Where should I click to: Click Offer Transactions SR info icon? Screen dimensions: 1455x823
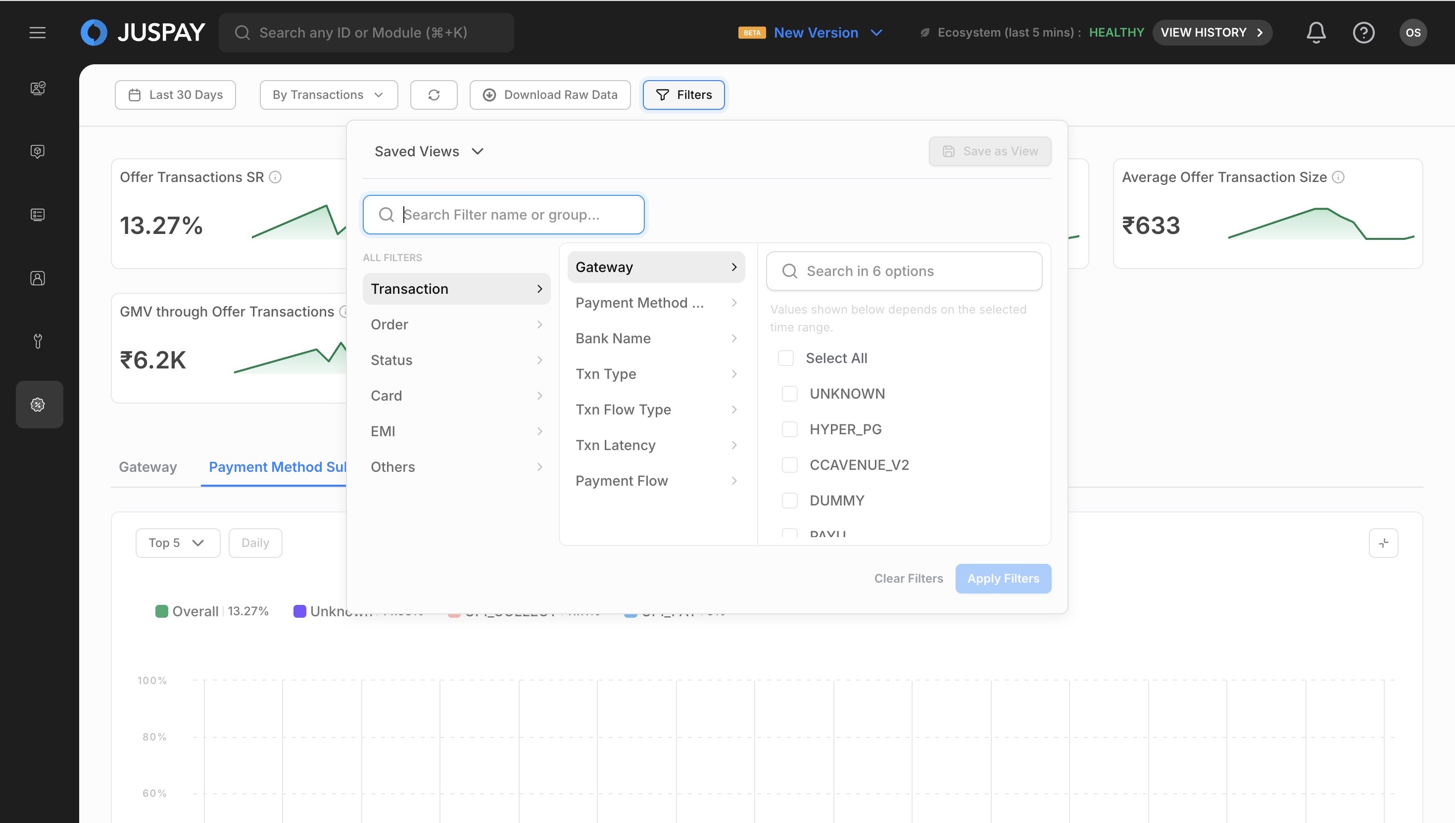[x=275, y=178]
